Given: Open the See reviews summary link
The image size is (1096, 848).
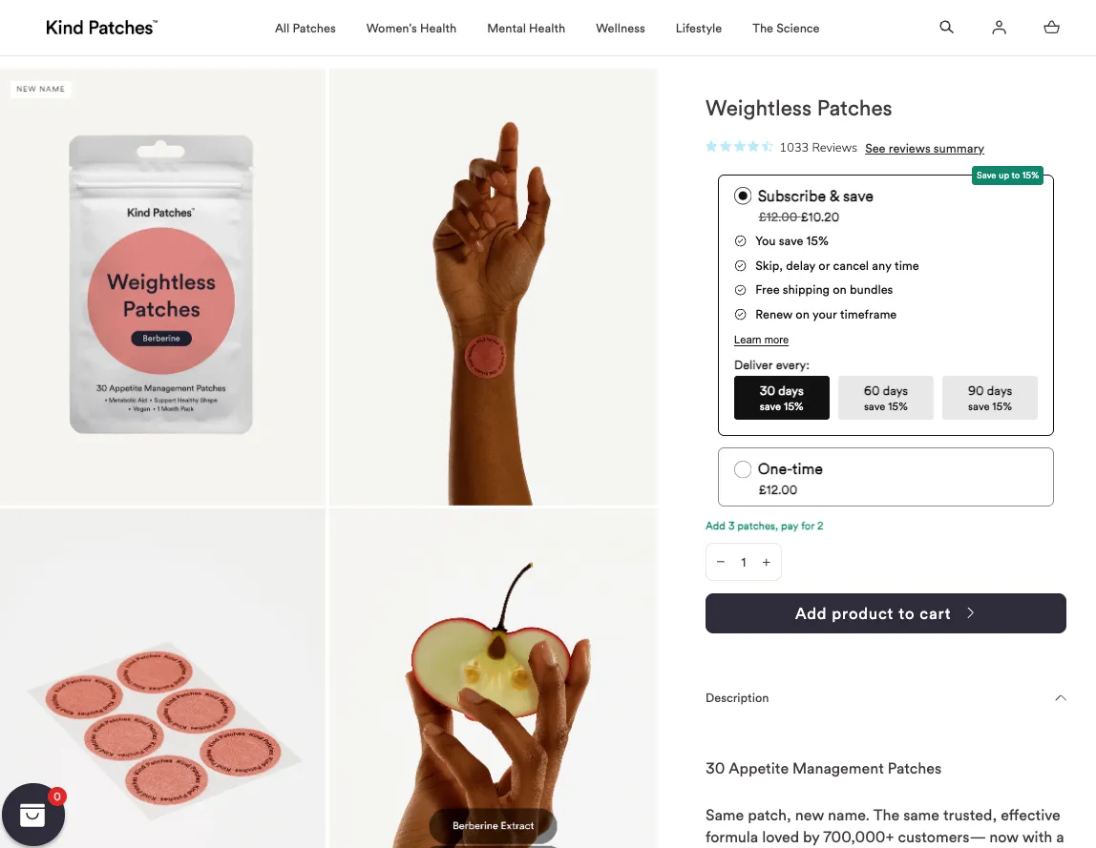Looking at the screenshot, I should (x=924, y=149).
